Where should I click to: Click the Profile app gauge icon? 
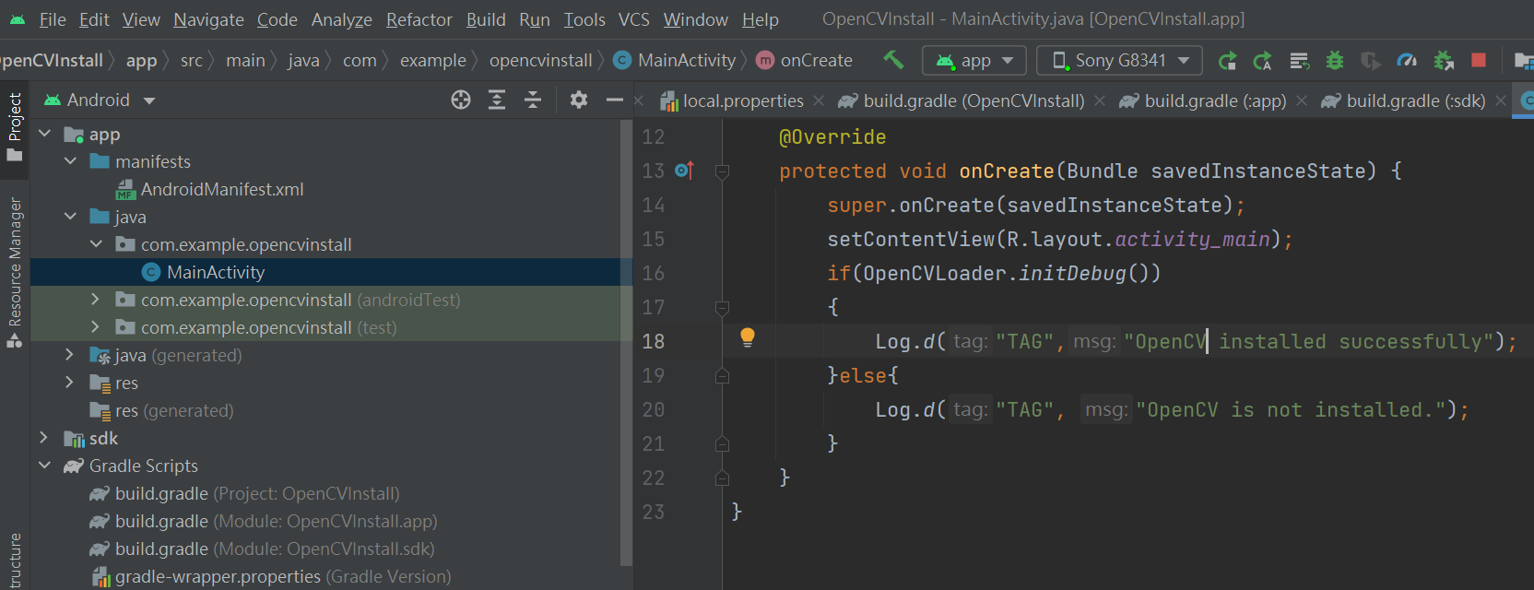tap(1407, 61)
